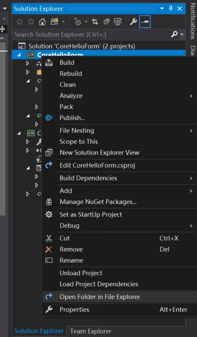Image resolution: width=197 pixels, height=337 pixels.
Task: Open the Debug submenu arrow
Action: pyautogui.click(x=191, y=226)
